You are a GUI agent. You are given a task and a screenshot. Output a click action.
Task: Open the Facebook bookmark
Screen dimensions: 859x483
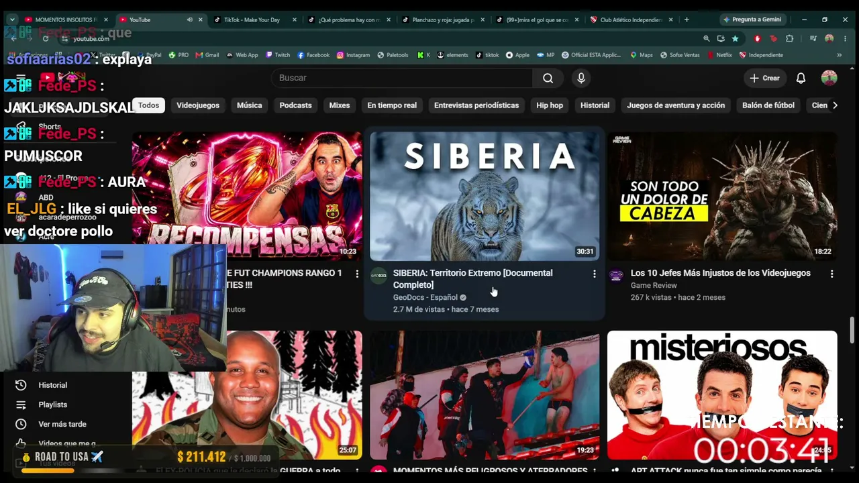point(313,55)
